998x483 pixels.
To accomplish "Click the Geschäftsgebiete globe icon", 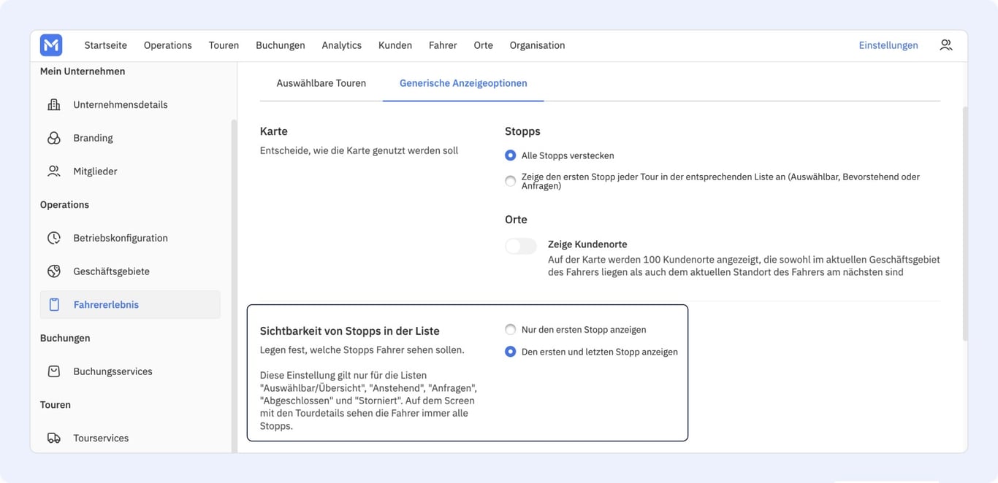I will [x=54, y=271].
